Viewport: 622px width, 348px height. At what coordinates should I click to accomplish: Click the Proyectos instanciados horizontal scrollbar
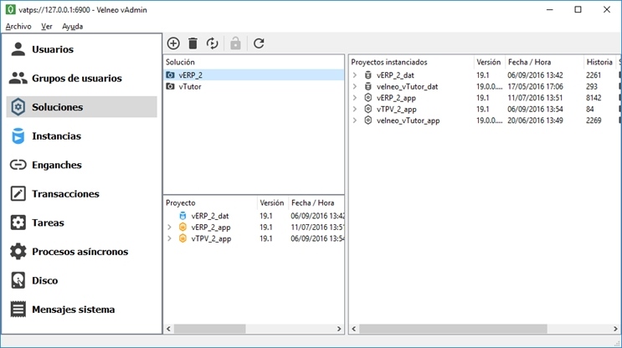[x=469, y=329]
